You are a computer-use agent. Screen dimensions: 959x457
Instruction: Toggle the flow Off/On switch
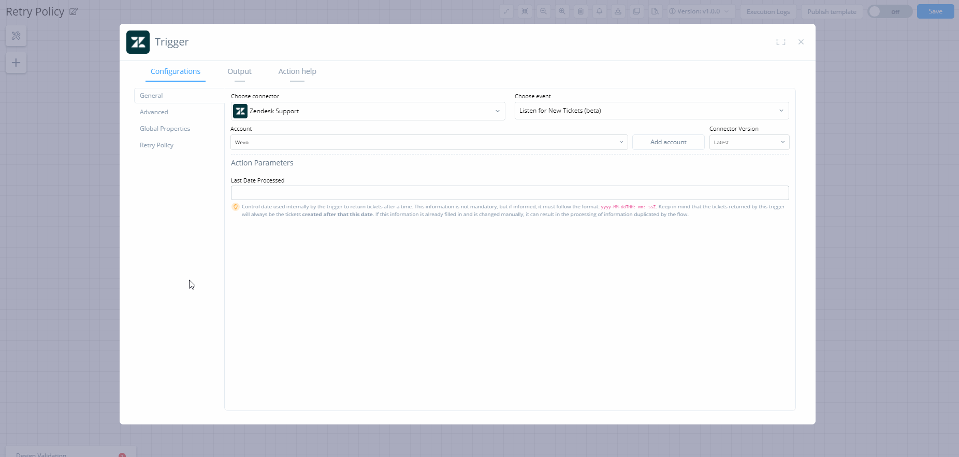click(x=890, y=11)
